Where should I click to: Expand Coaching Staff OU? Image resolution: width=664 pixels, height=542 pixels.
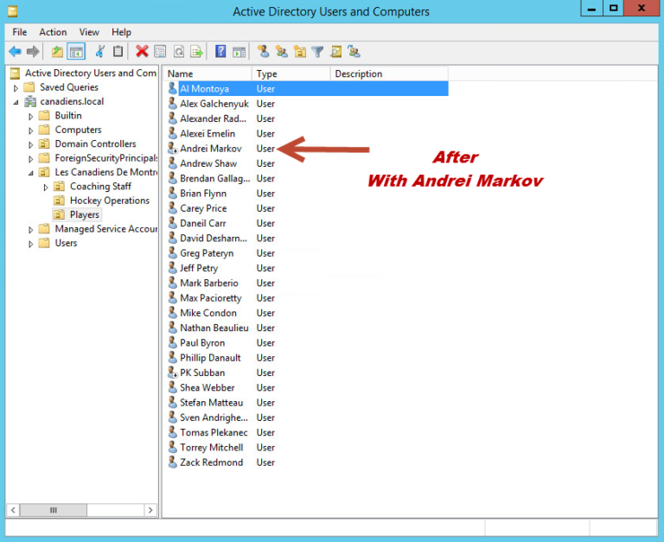46,188
